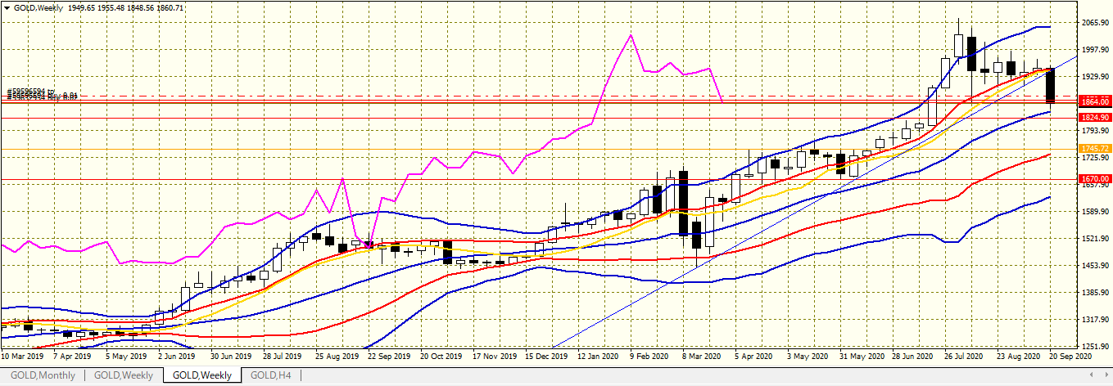Click the 20 Sep 2020 date label
Image resolution: width=1113 pixels, height=386 pixels.
[1068, 357]
